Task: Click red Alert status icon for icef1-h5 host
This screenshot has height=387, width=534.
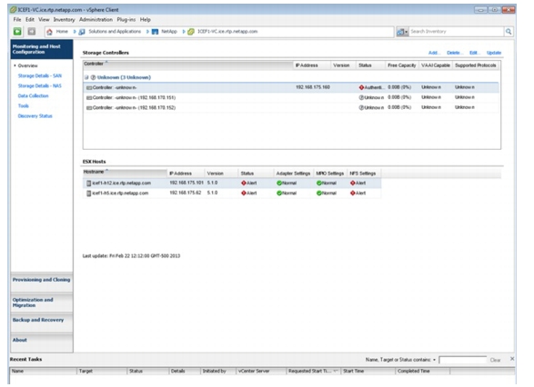Action: click(x=244, y=193)
